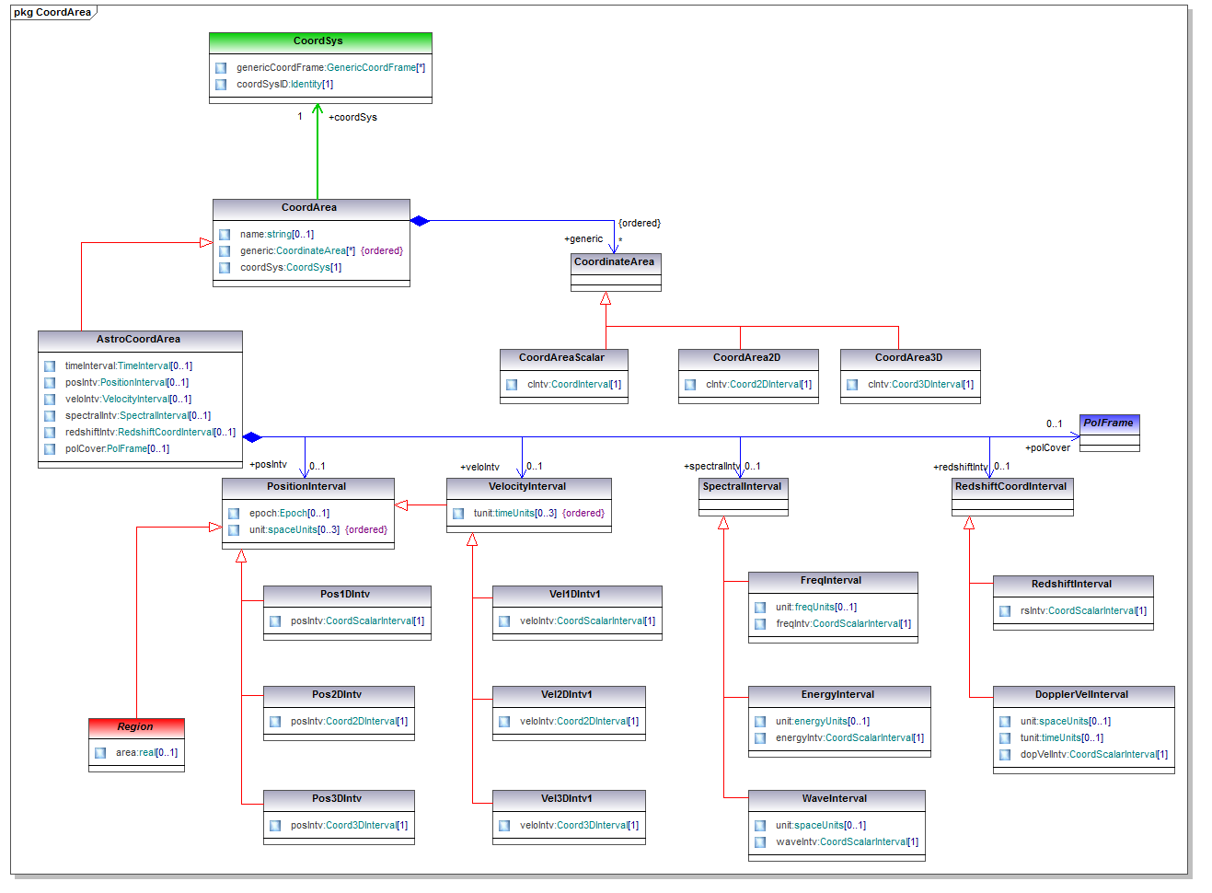Click the icon beside waveIntv in WaveInterval
This screenshot has height=893, width=1212.
click(x=760, y=842)
